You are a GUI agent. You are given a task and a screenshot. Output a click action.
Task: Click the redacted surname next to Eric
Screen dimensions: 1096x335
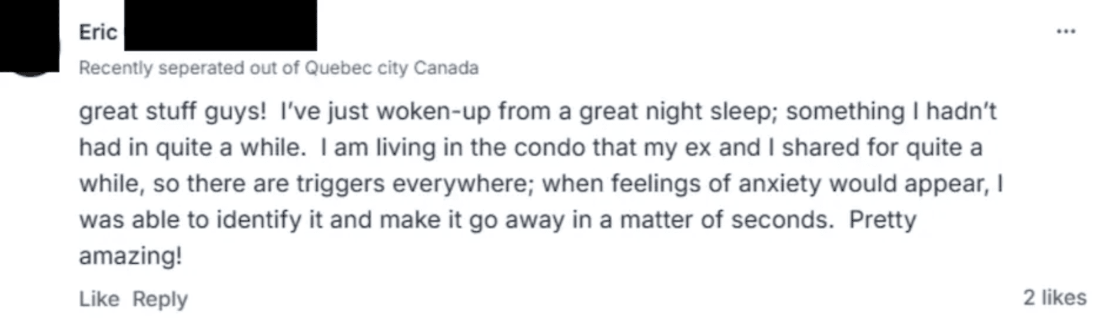point(220,25)
